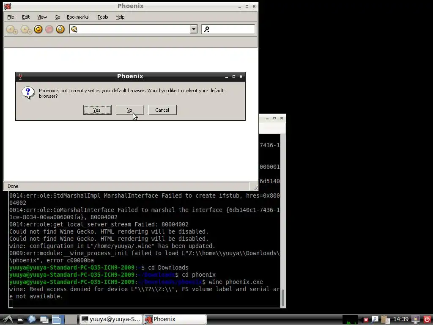Click Yes to set default browser
The height and width of the screenshot is (325, 433).
97,110
